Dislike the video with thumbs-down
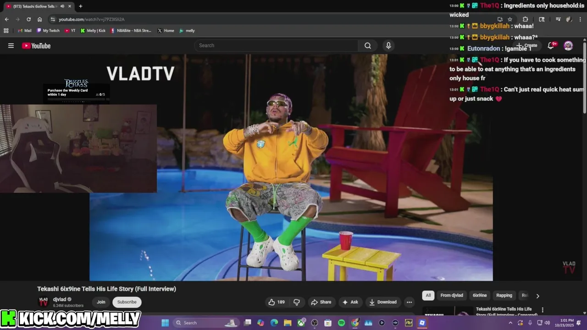The image size is (587, 330). [297, 302]
